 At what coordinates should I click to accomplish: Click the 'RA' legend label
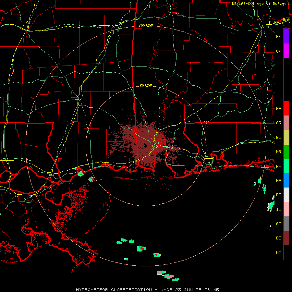coord(278,166)
